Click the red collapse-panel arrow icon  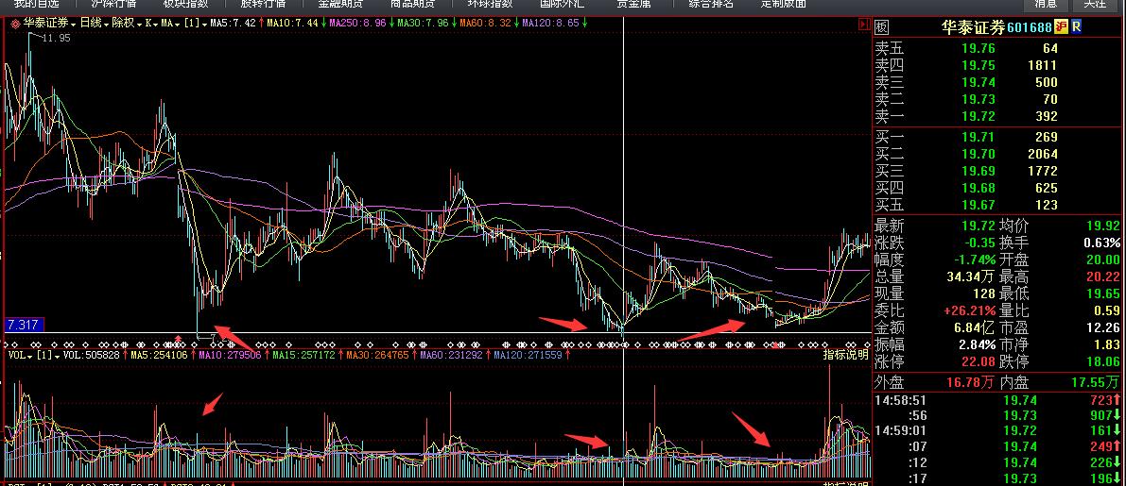click(864, 24)
